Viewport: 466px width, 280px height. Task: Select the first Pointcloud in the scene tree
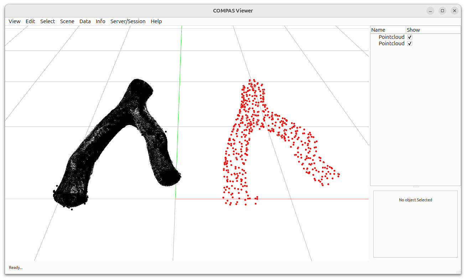pos(392,37)
